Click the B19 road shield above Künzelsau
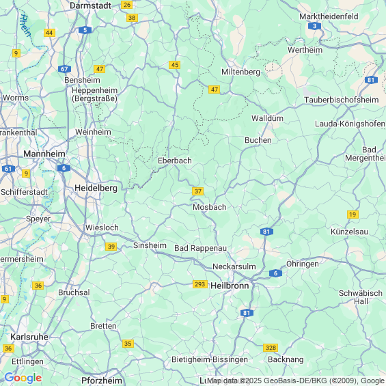386x386 pixels. point(353,215)
